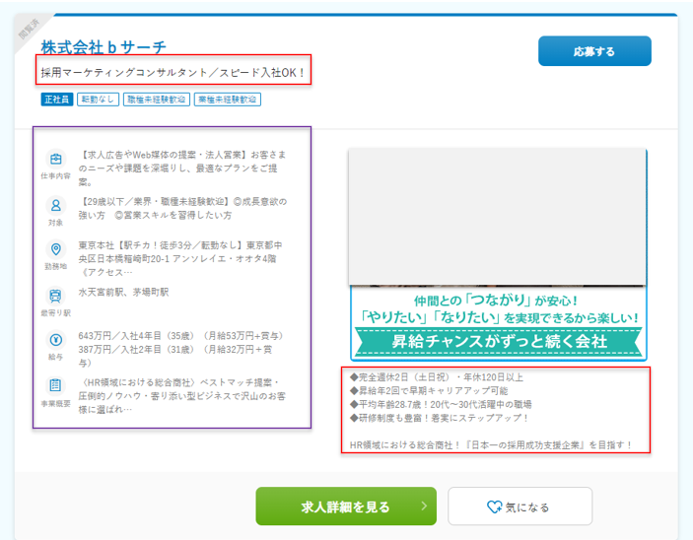Image resolution: width=693 pixels, height=540 pixels.
Task: Click the 対象 person icon
Action: tap(56, 205)
